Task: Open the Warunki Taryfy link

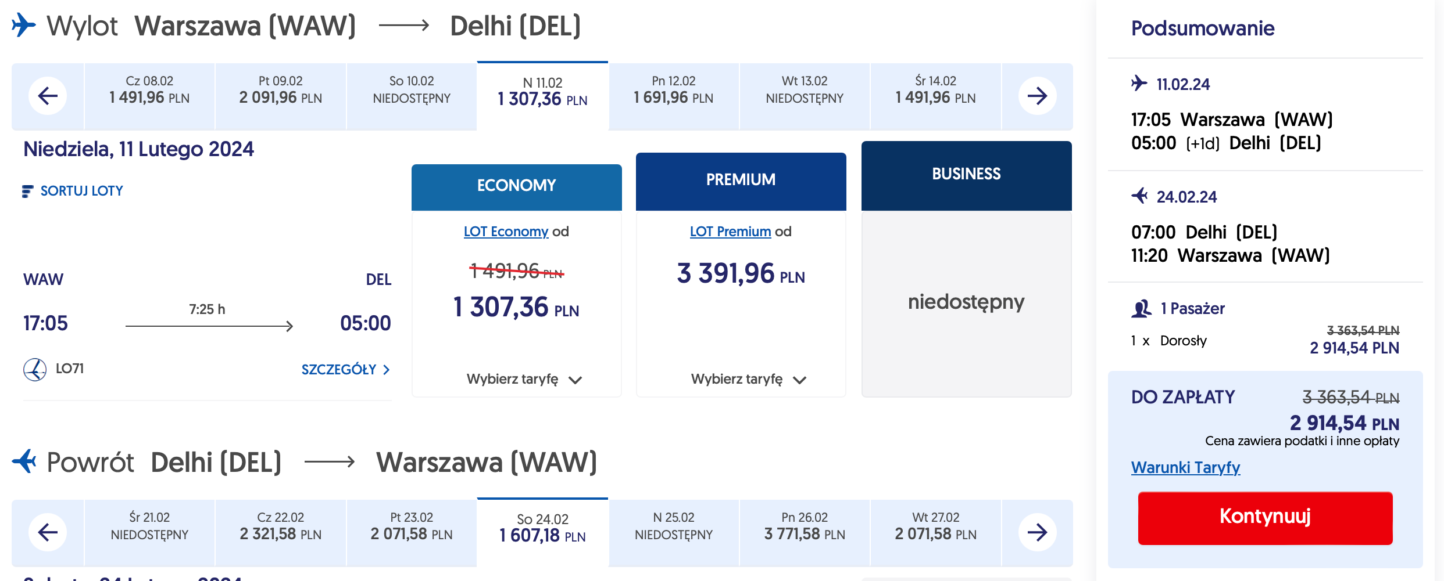Action: [1185, 467]
